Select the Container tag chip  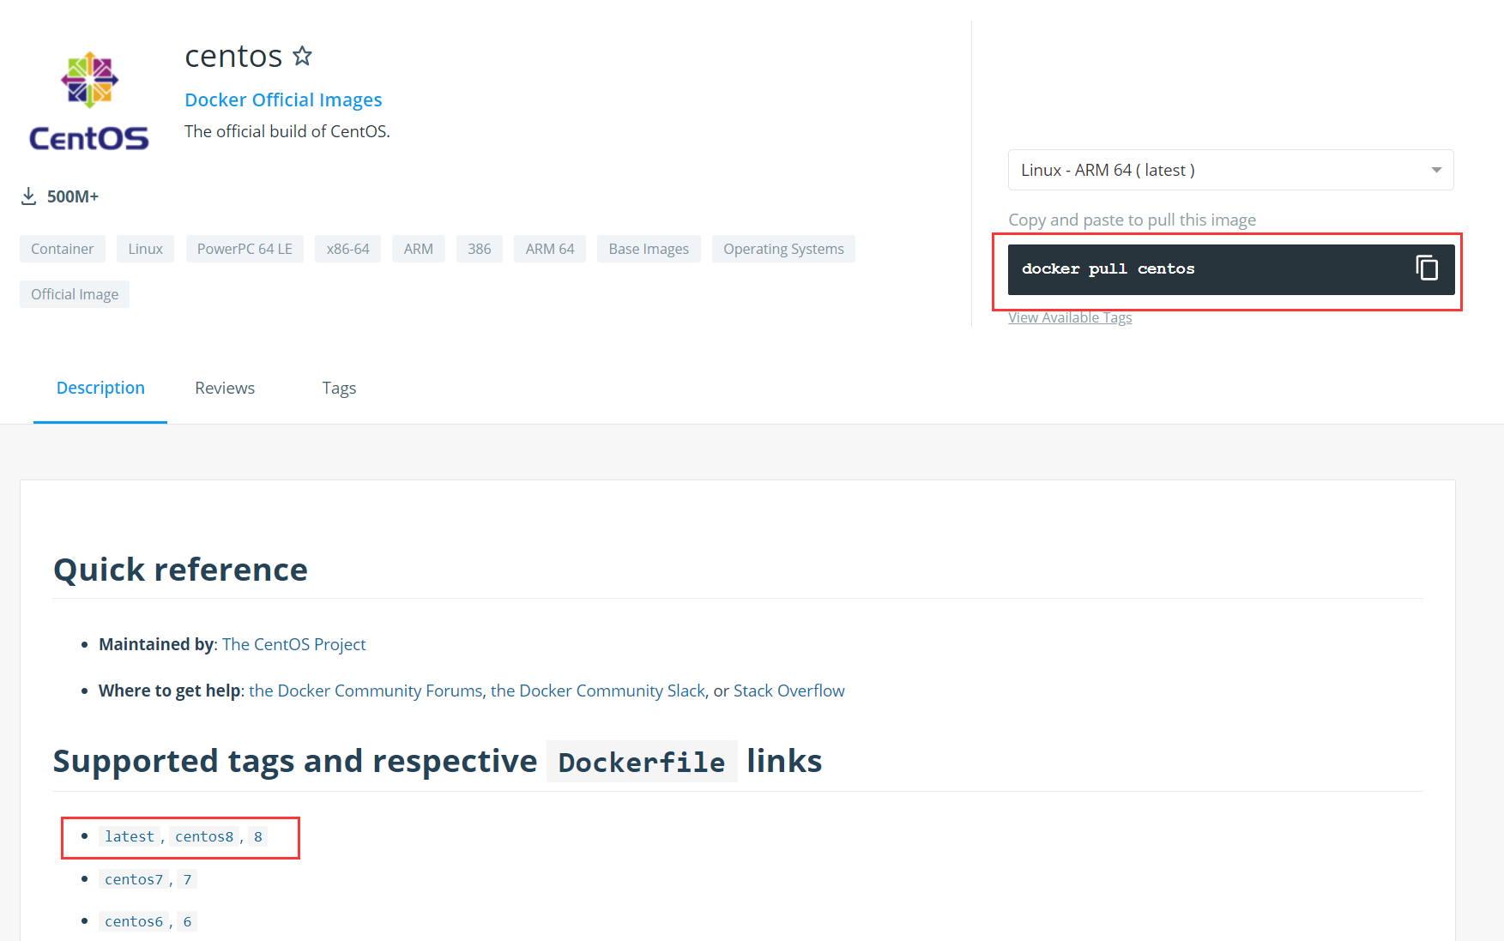(62, 249)
